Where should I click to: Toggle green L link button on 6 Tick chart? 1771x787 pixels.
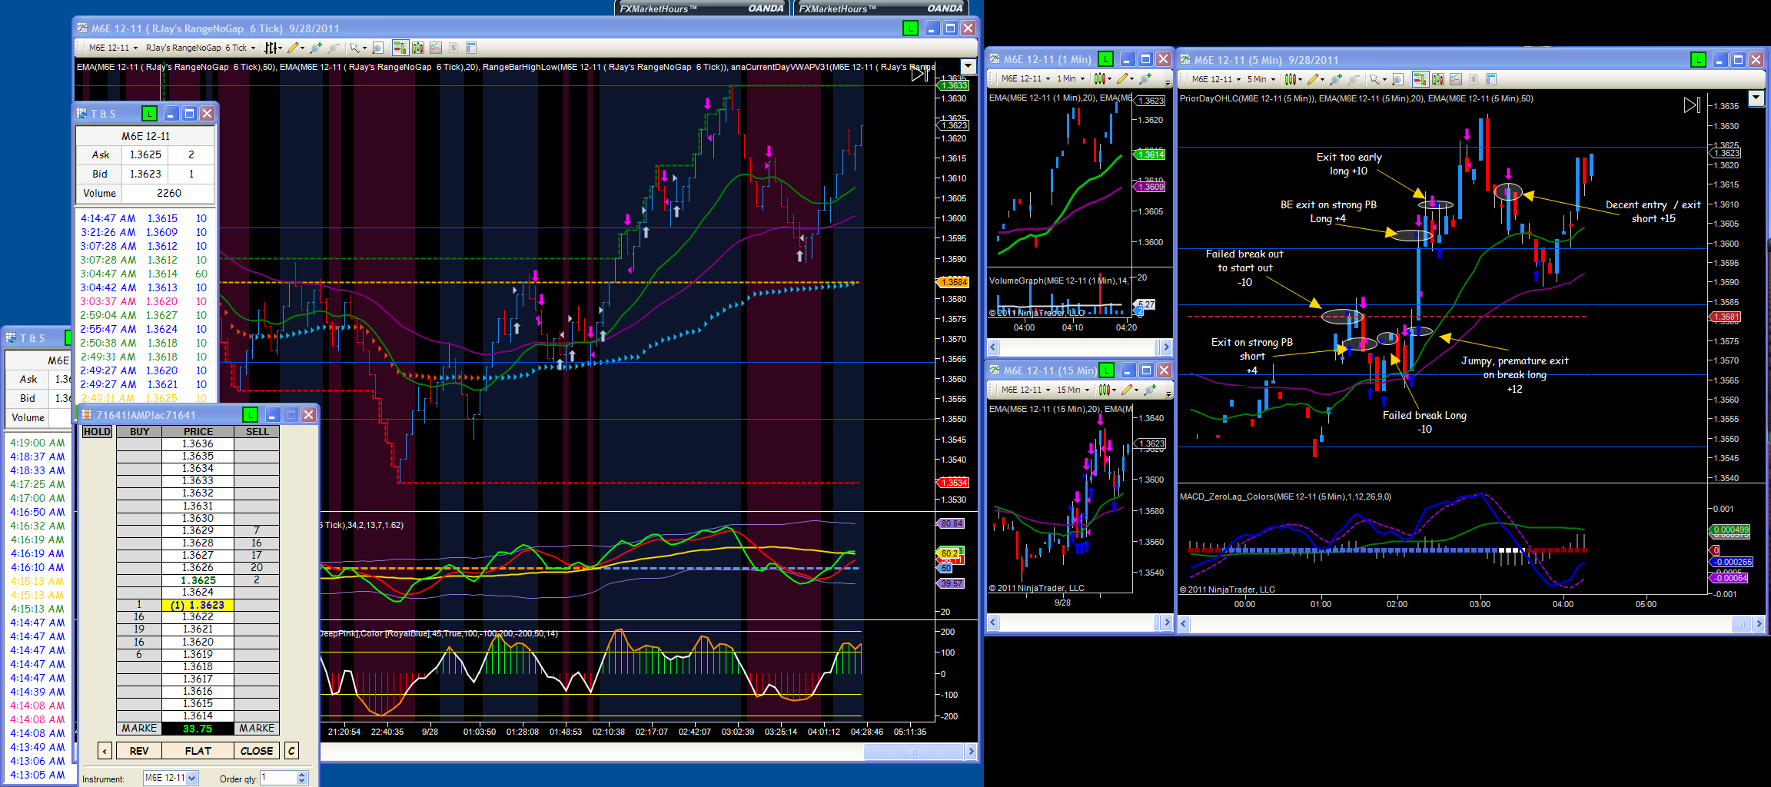point(910,28)
